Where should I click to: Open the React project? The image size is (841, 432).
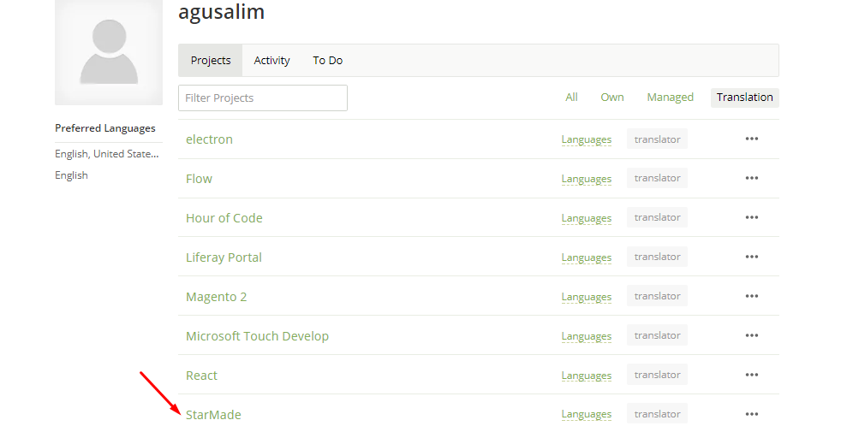tap(201, 376)
